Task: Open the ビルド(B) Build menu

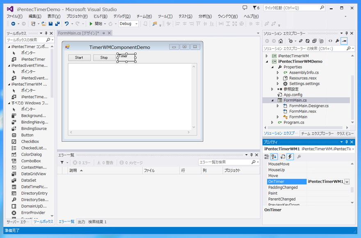Action: click(101, 16)
